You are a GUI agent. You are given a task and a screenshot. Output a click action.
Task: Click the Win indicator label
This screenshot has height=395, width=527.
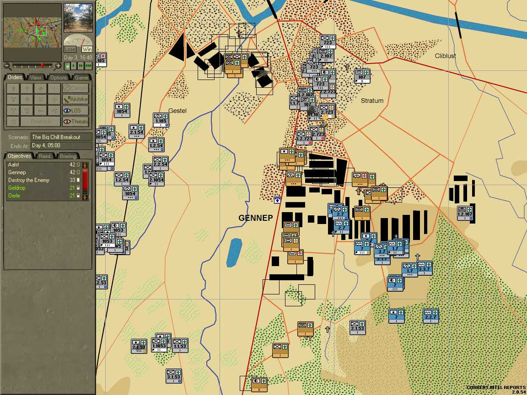pyautogui.click(x=87, y=49)
